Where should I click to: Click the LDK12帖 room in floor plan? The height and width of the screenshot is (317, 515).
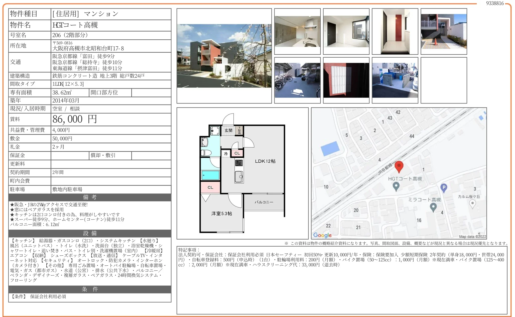(x=265, y=161)
